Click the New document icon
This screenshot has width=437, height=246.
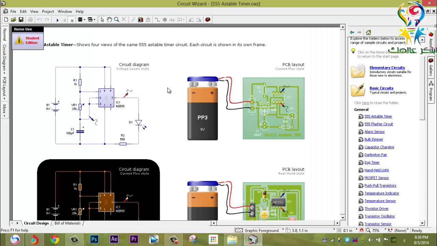point(6,20)
